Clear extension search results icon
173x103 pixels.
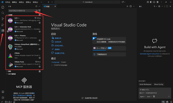pos(37,11)
